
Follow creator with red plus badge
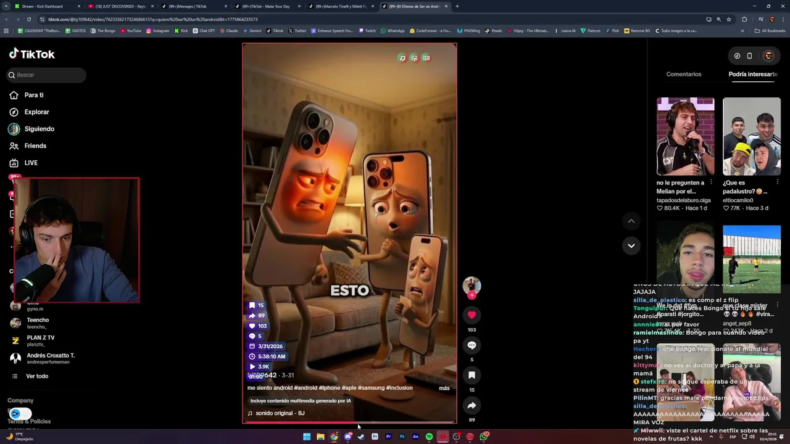pyautogui.click(x=472, y=295)
